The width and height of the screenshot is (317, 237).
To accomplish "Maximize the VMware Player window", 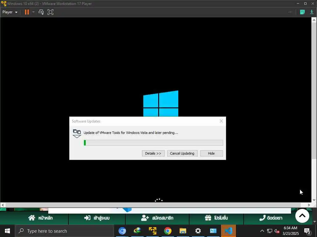I will [305, 4].
